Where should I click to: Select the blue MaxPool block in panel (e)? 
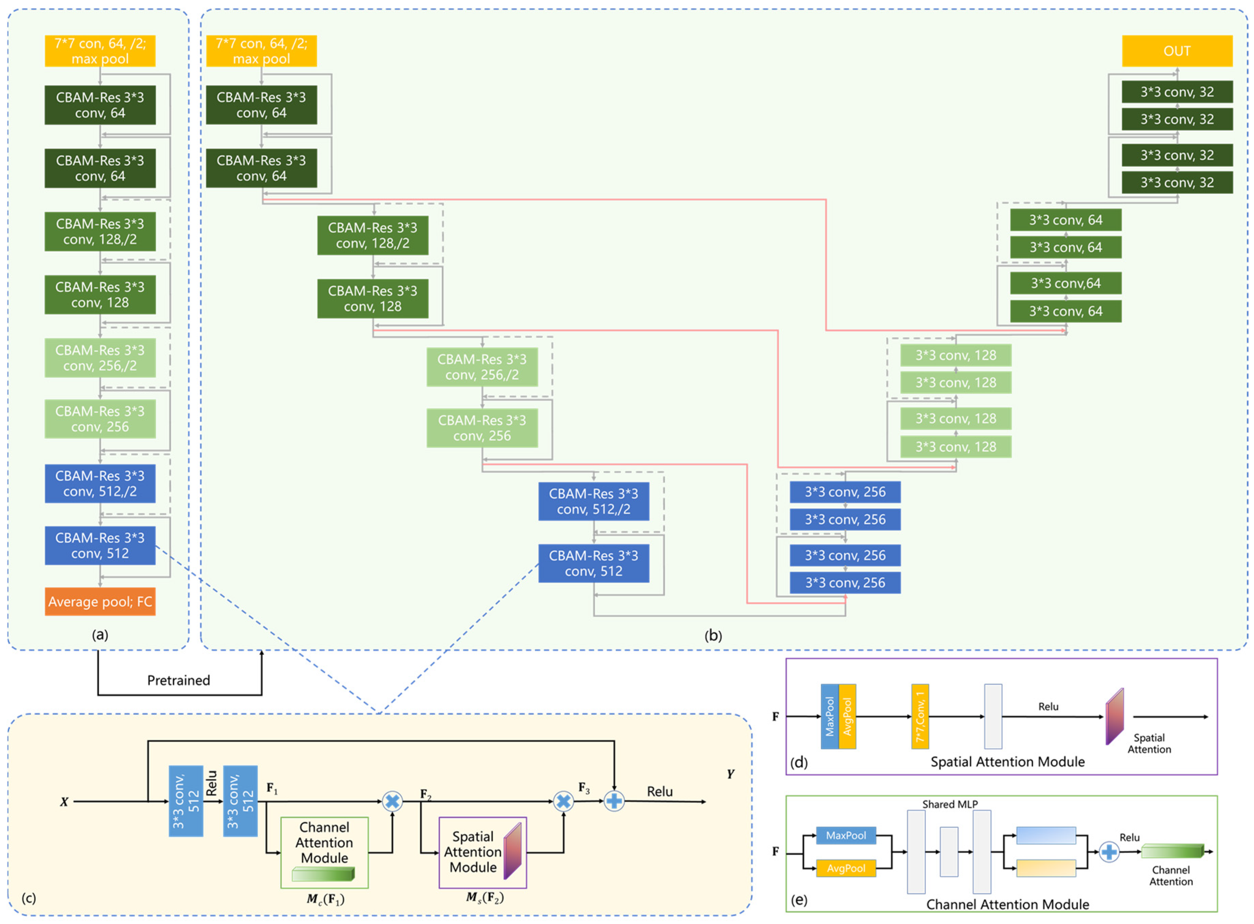coord(846,835)
